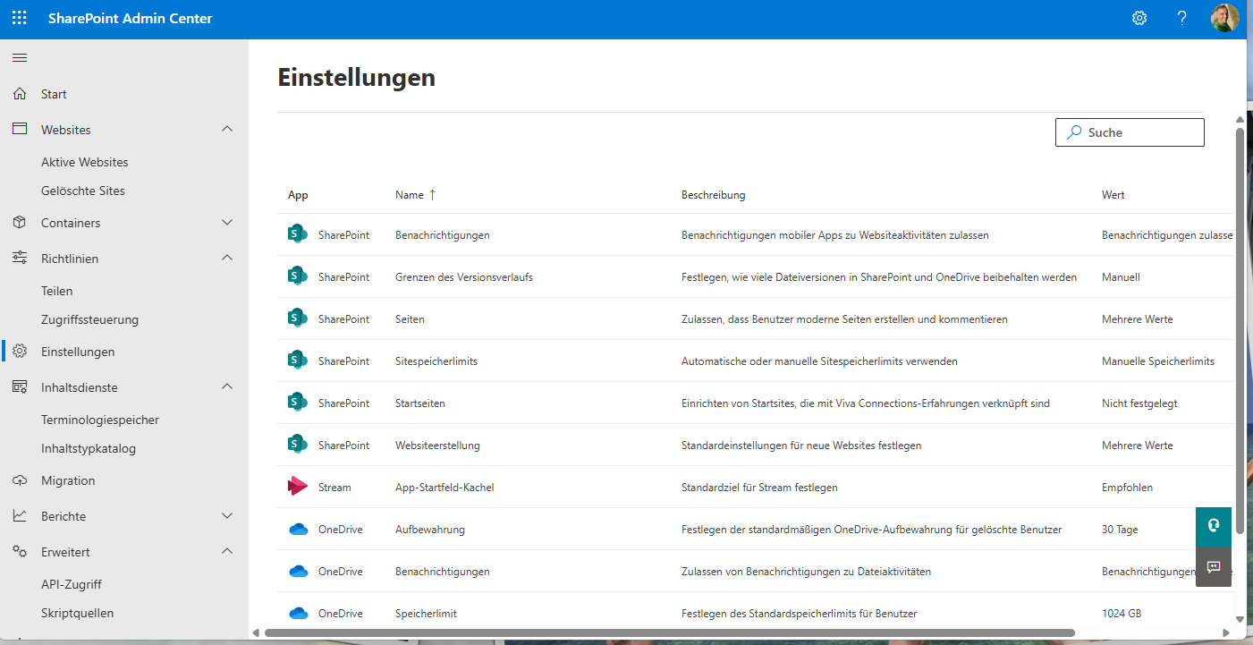Open the user profile picture
1253x645 pixels.
point(1224,18)
